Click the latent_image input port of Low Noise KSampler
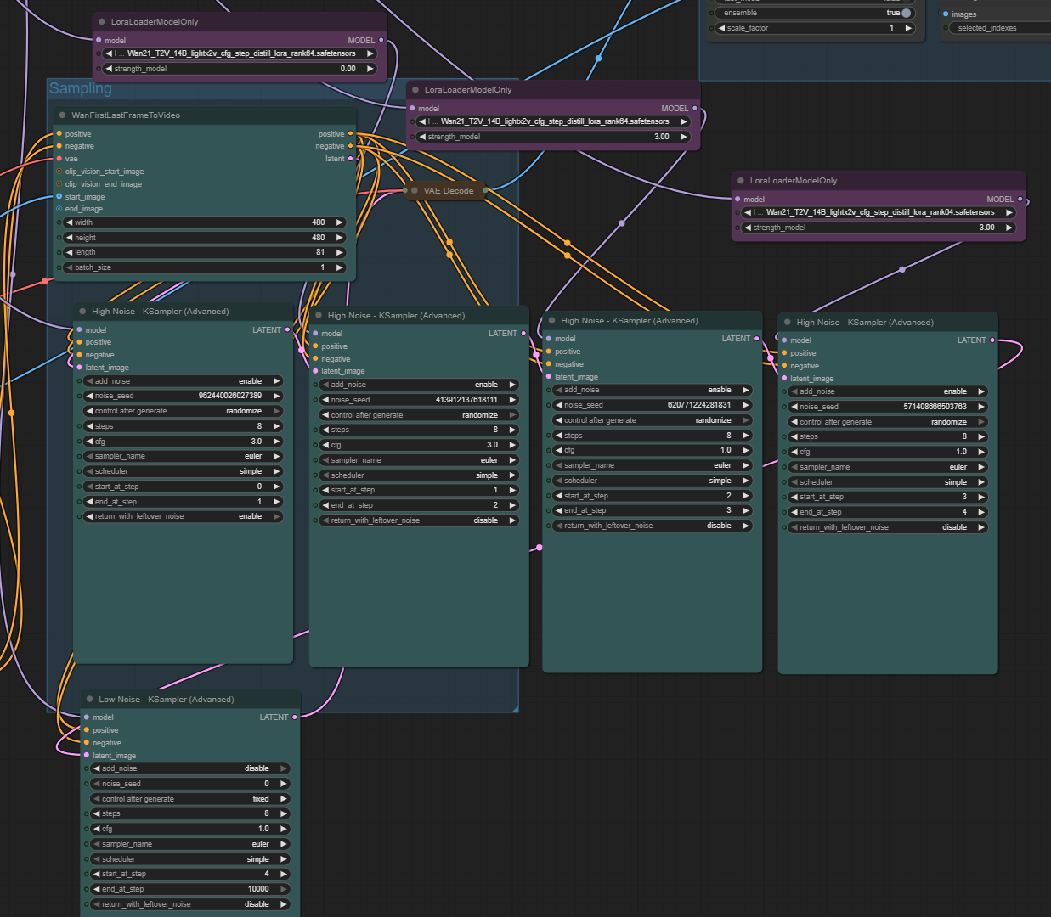Viewport: 1051px width, 917px height. pos(86,756)
